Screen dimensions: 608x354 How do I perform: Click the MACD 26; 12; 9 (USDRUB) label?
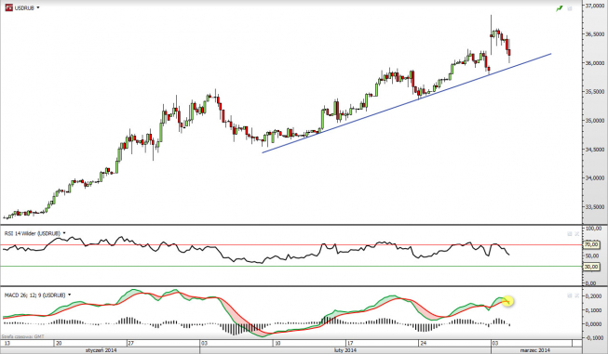tap(34, 295)
